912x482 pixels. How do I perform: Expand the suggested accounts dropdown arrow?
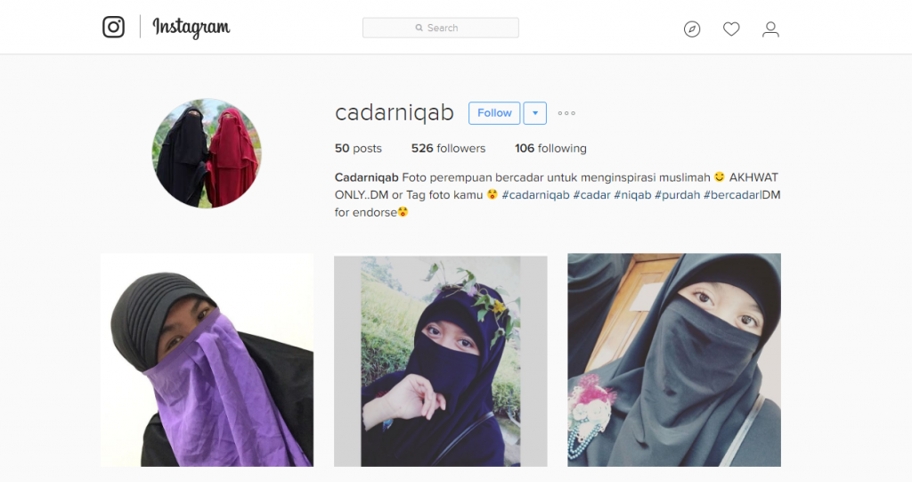(x=535, y=113)
